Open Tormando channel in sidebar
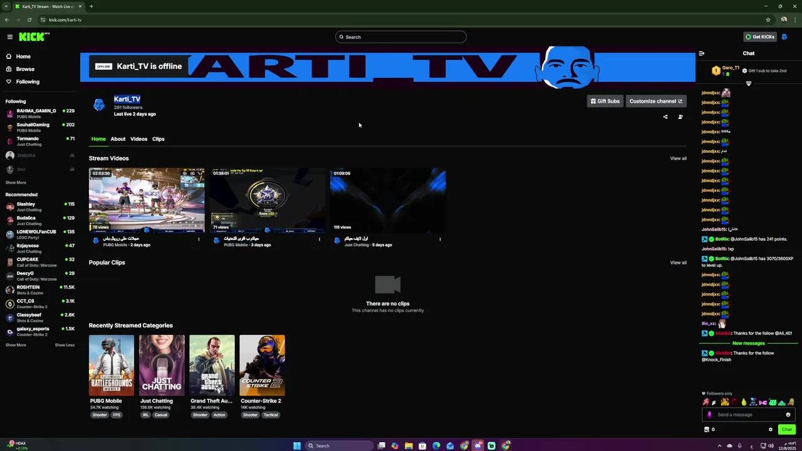 pyautogui.click(x=40, y=141)
